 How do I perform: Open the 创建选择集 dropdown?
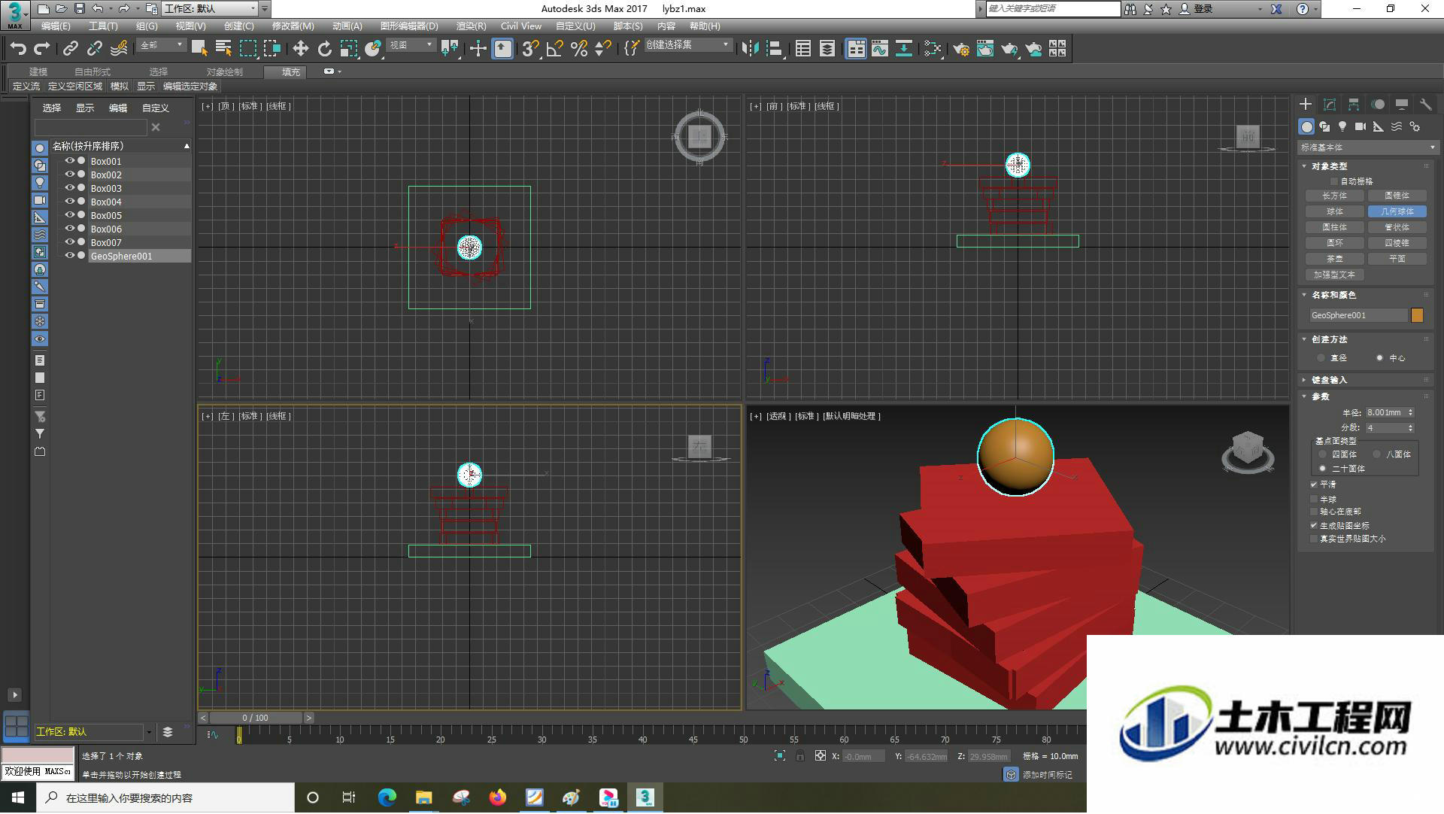pos(687,45)
